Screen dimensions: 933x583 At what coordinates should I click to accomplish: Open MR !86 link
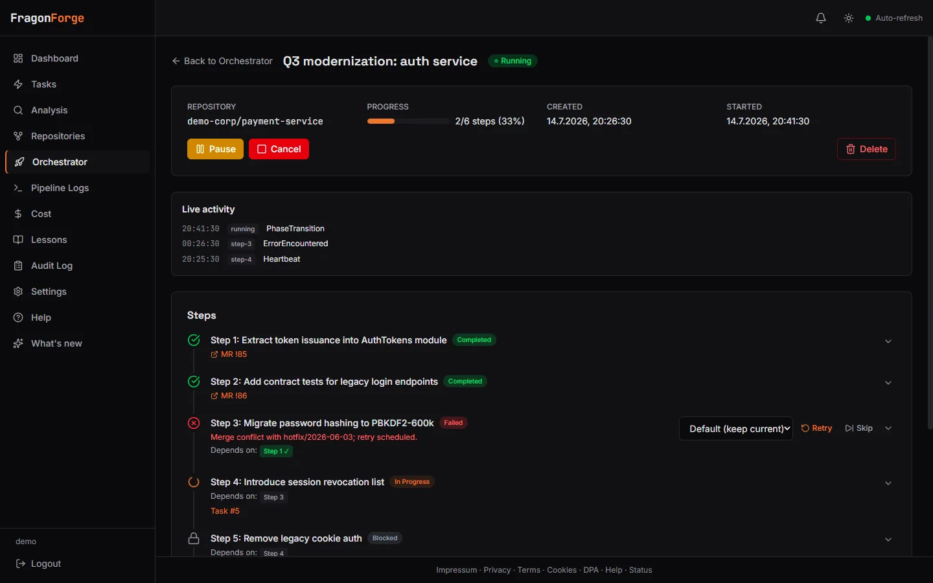coord(229,396)
